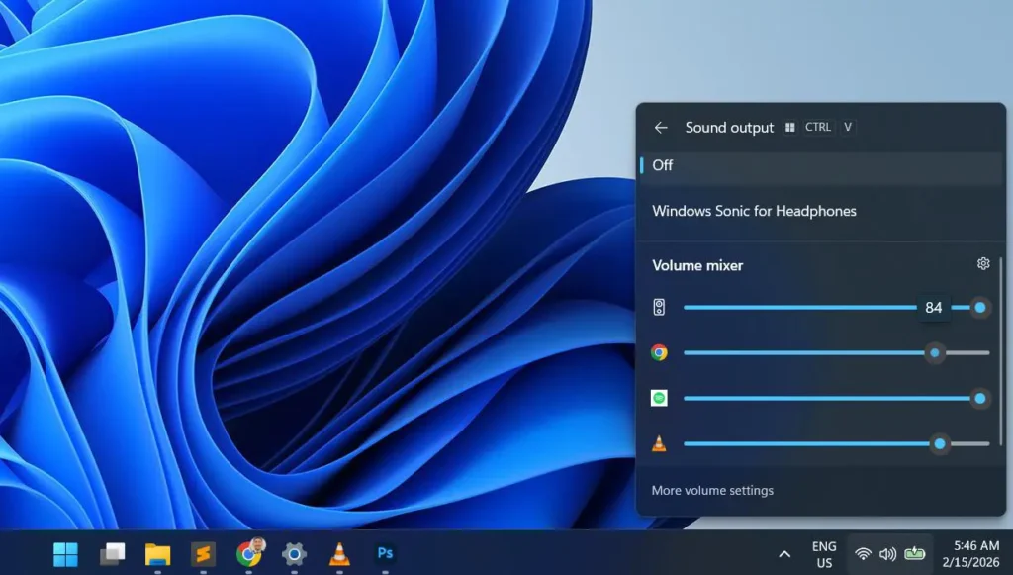Go back from the Sound output panel
This screenshot has height=575, width=1013.
click(661, 127)
